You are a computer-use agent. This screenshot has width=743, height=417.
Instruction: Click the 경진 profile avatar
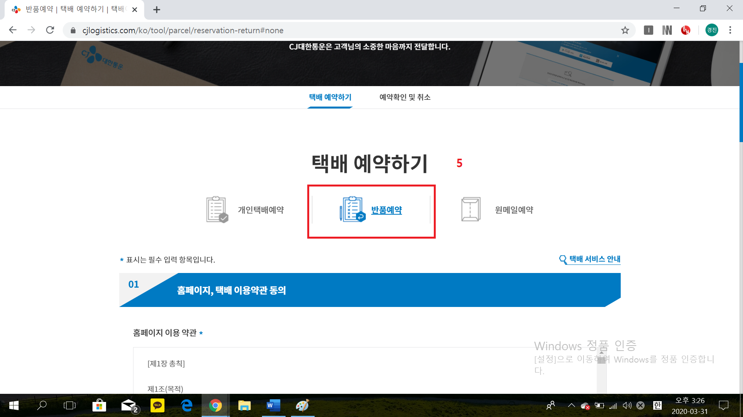click(711, 30)
